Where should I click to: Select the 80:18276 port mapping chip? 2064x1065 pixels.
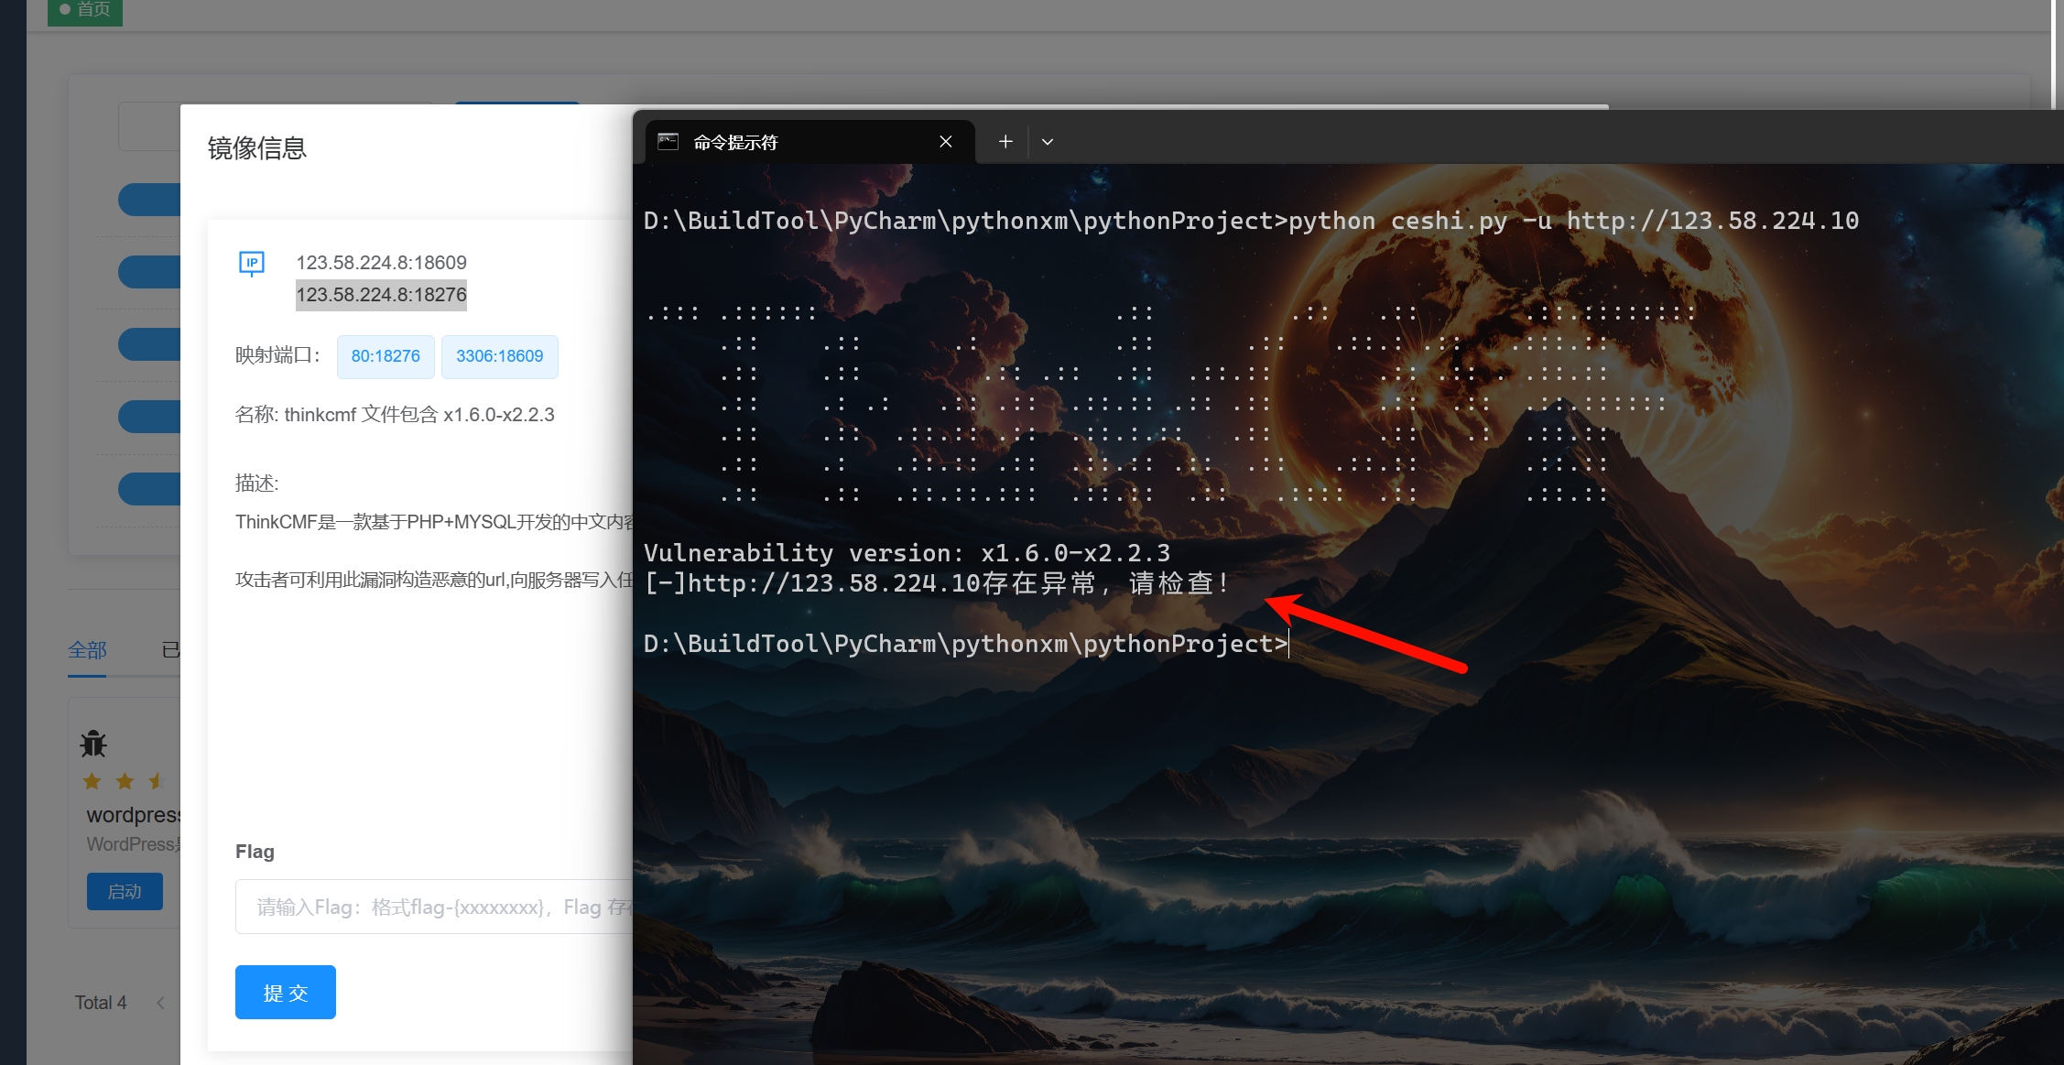pos(385,356)
